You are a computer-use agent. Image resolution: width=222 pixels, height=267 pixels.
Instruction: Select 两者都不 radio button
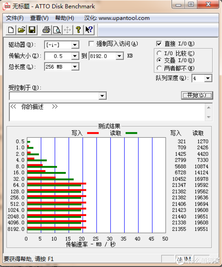click(x=159, y=68)
